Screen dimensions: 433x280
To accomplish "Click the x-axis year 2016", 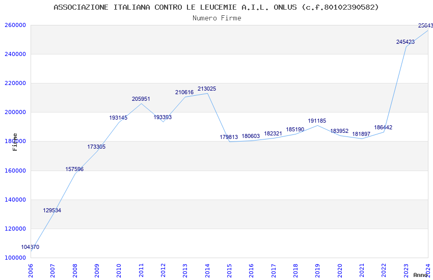I will 252,271.
